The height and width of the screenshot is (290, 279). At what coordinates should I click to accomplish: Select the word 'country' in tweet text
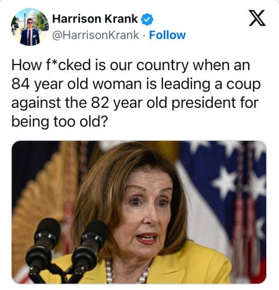coord(162,65)
